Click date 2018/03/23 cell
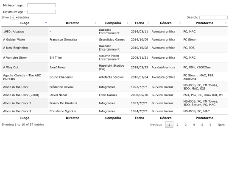Image resolution: width=229 pixels, height=171 pixels. point(140,67)
